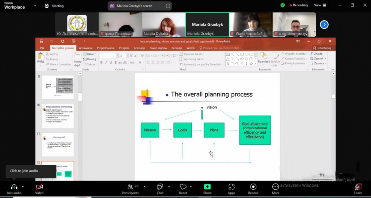Expand the View dropdown

click(319, 5)
